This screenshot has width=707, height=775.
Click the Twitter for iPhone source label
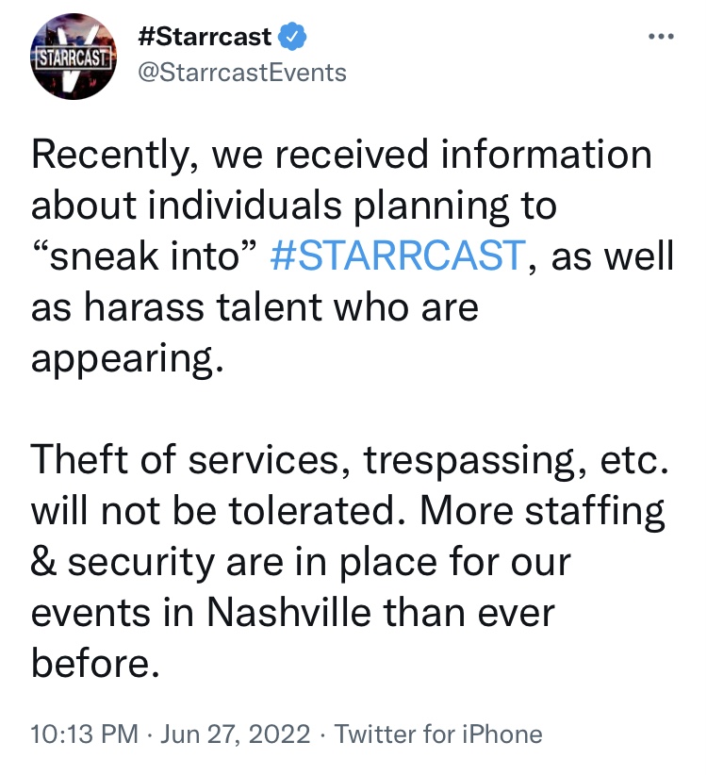coord(438,734)
